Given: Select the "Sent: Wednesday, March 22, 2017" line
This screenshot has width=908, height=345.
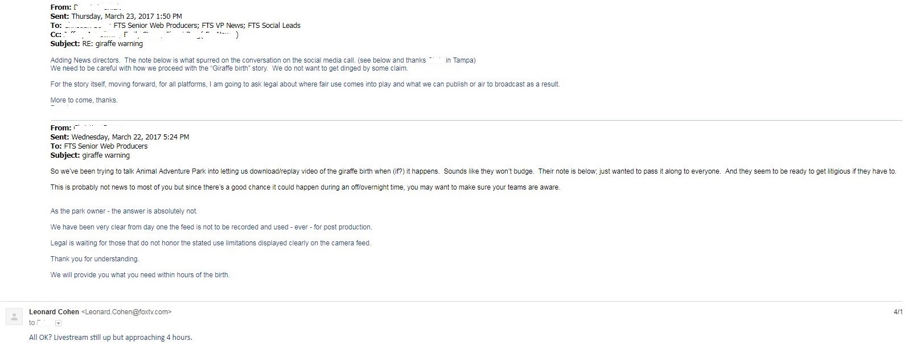Looking at the screenshot, I should tap(120, 137).
